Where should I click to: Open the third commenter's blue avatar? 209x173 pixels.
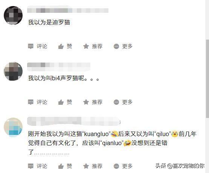coord(13,127)
